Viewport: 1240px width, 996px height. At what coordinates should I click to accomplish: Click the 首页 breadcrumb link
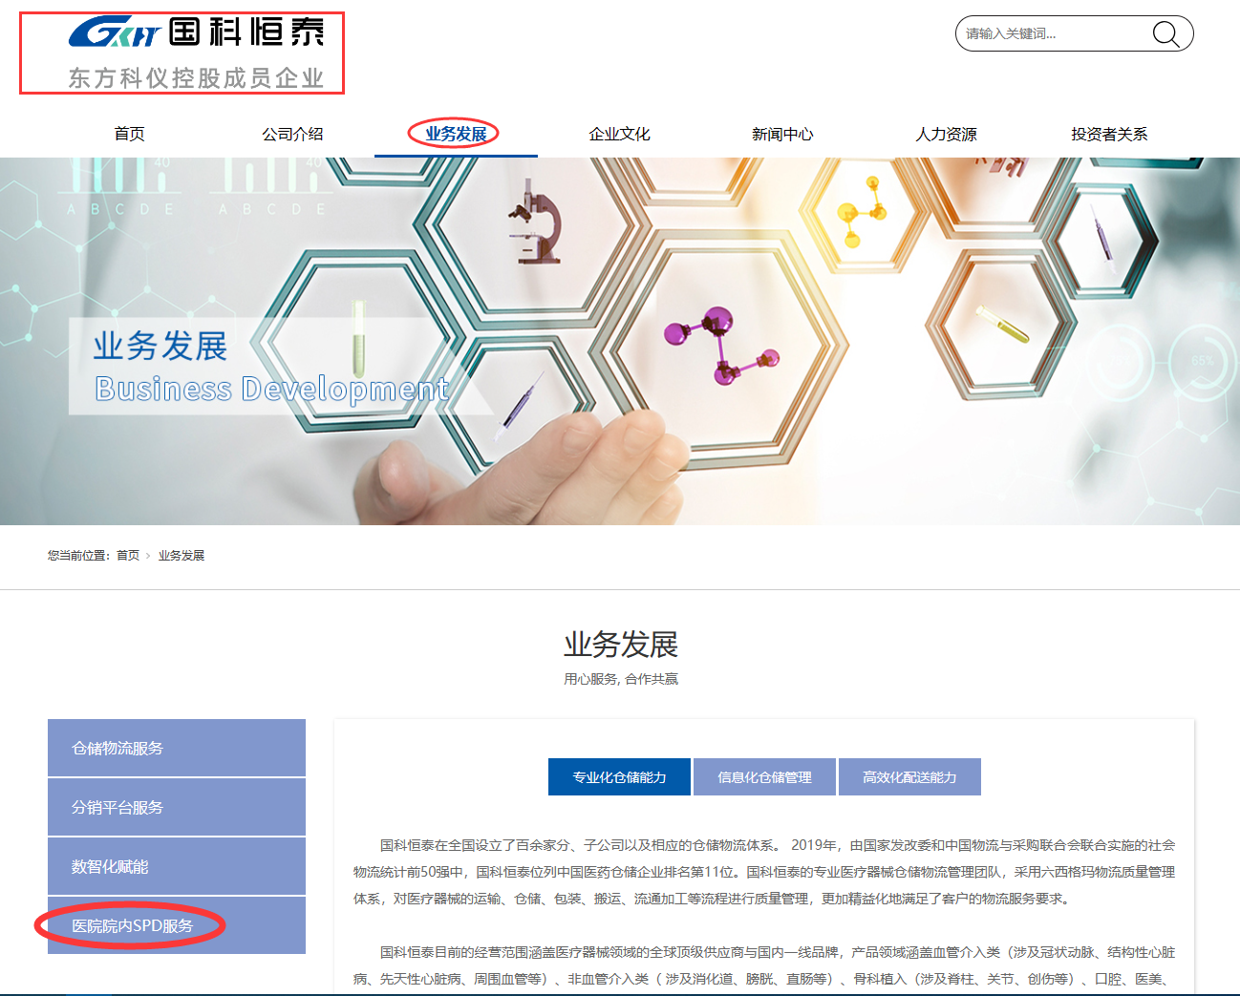click(x=127, y=554)
